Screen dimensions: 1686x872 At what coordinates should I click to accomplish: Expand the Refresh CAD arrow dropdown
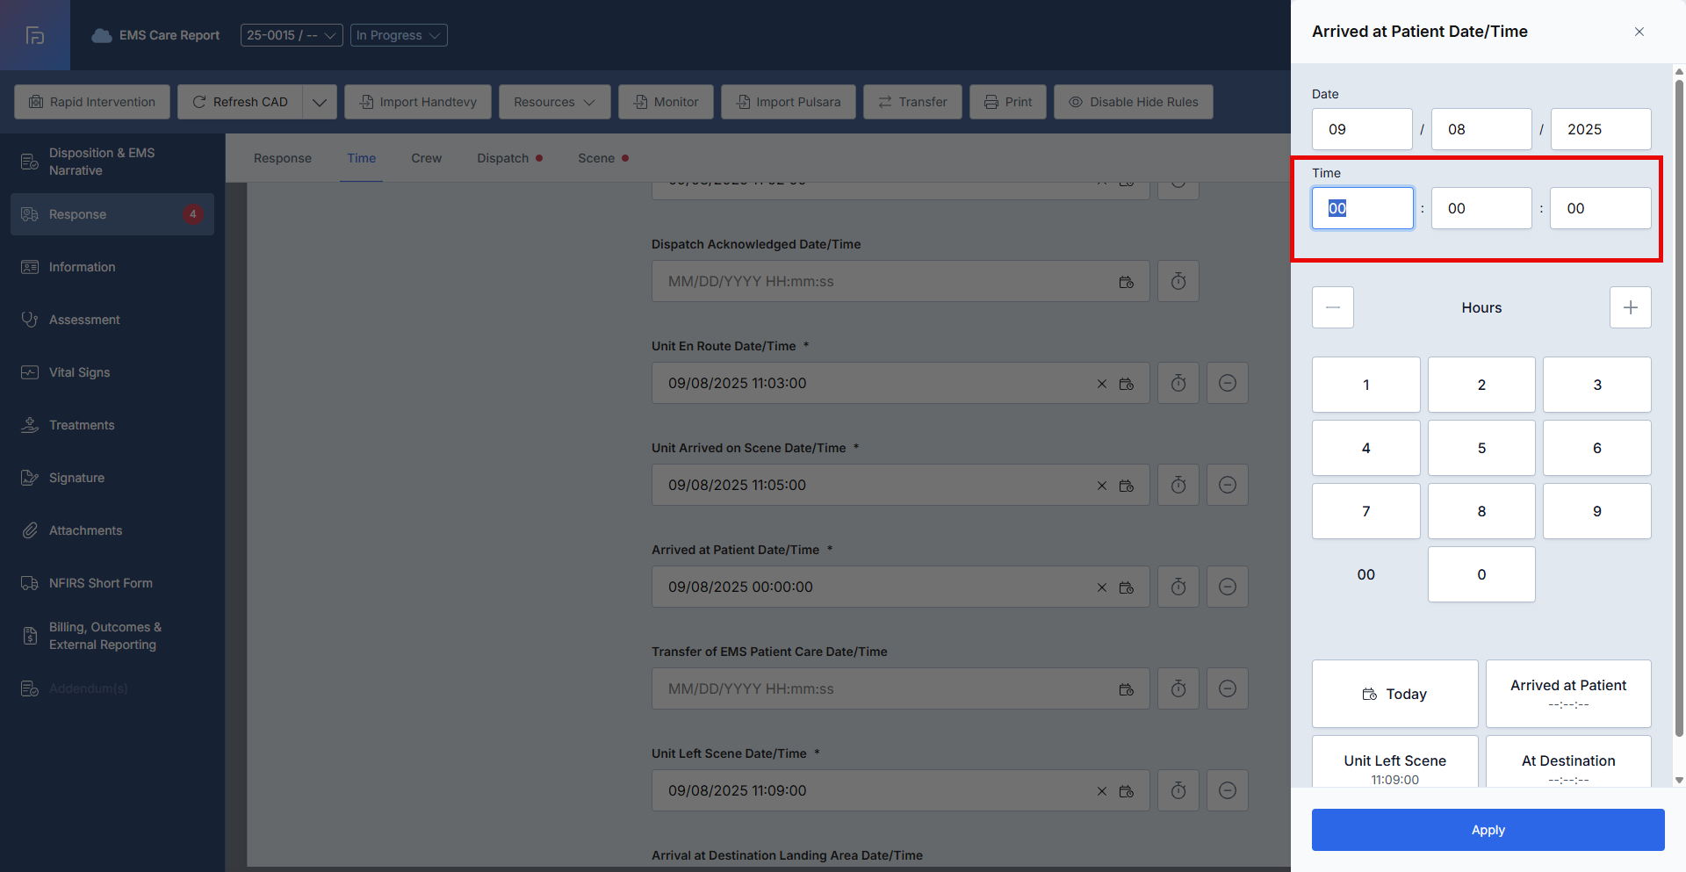pos(320,102)
